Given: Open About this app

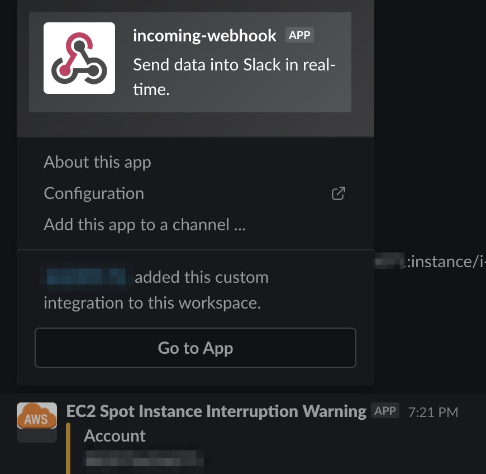Looking at the screenshot, I should pyautogui.click(x=97, y=162).
